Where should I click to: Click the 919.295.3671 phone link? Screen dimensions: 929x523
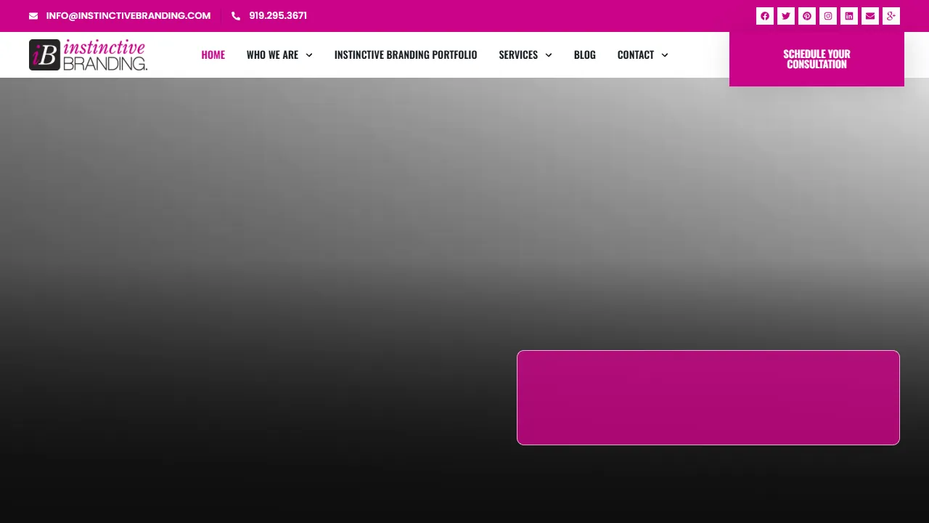point(277,15)
